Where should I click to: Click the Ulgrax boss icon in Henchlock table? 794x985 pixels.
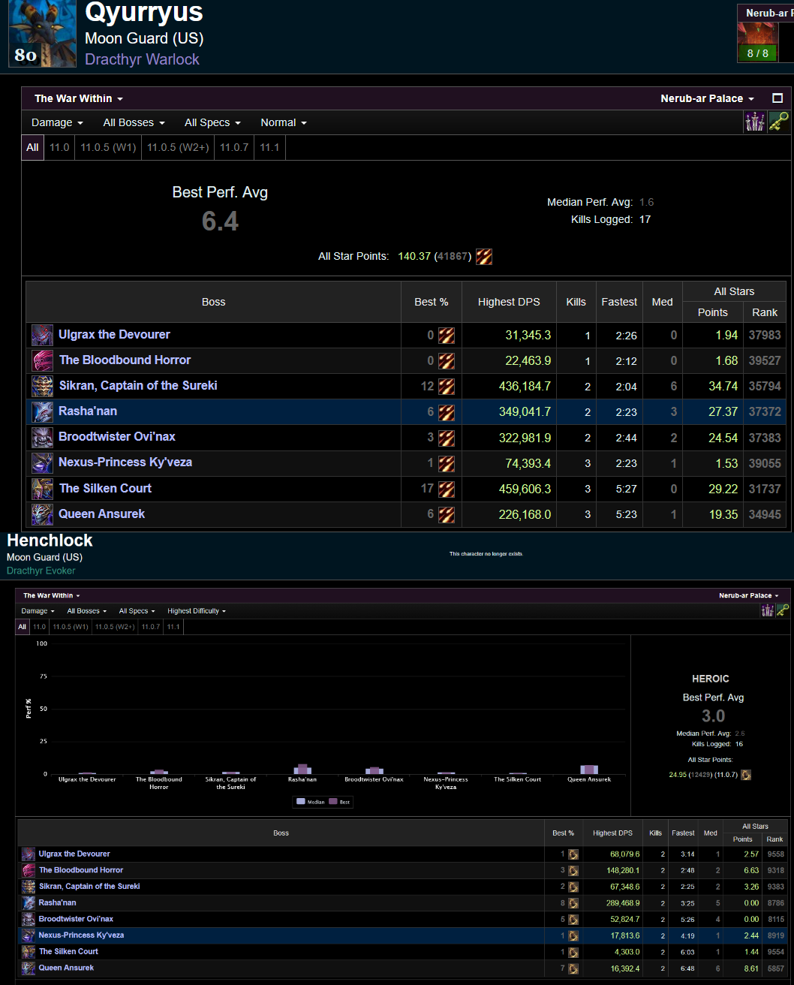(x=29, y=854)
